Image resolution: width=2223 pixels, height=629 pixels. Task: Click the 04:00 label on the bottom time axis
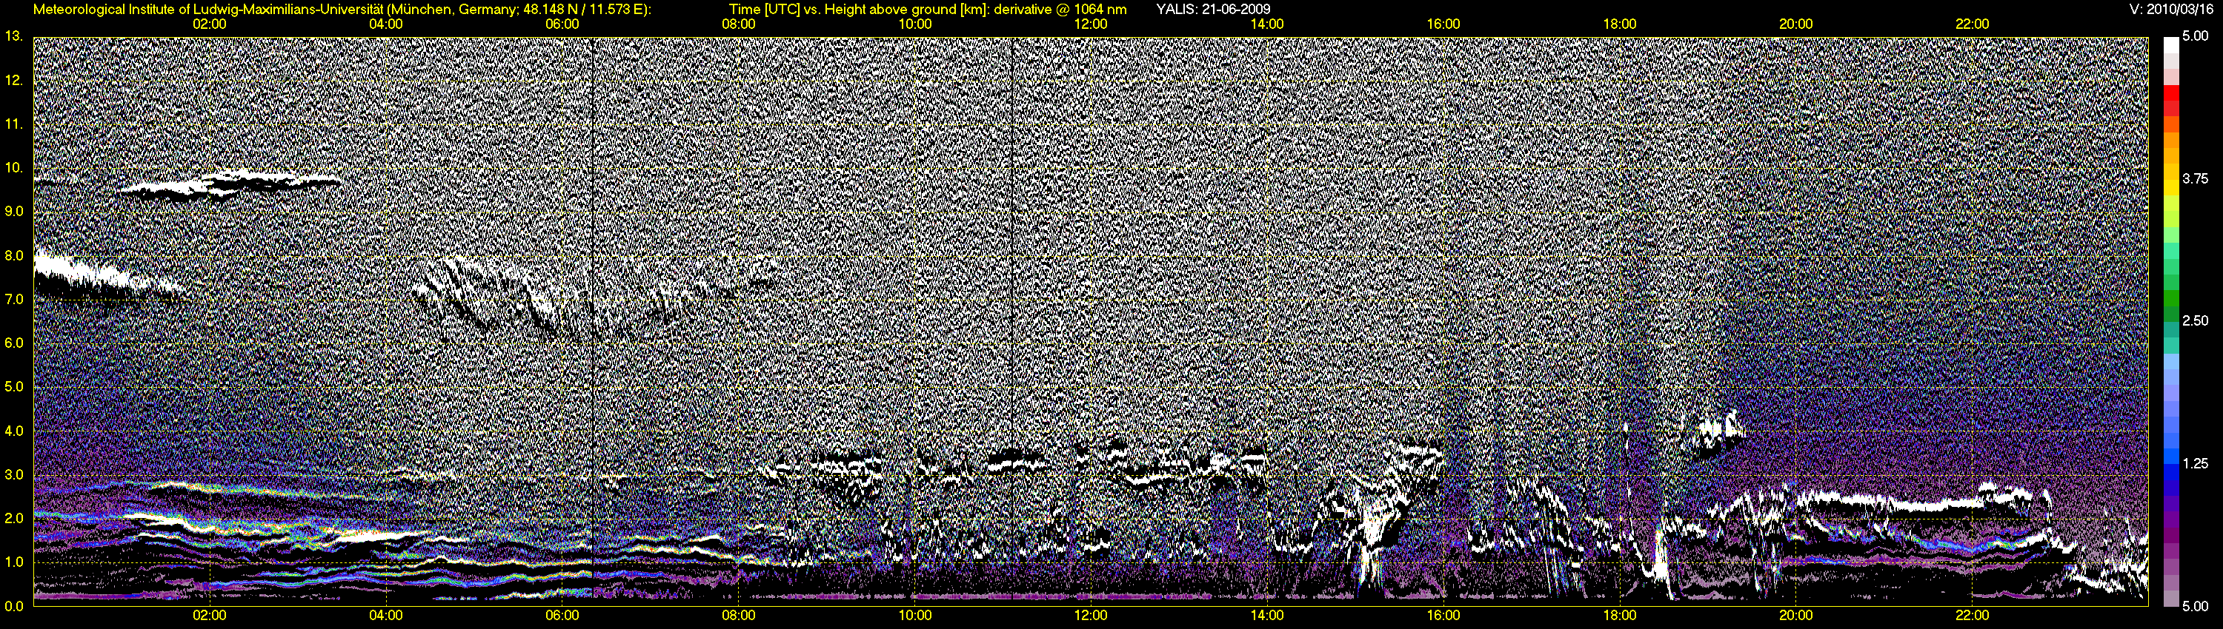[386, 615]
